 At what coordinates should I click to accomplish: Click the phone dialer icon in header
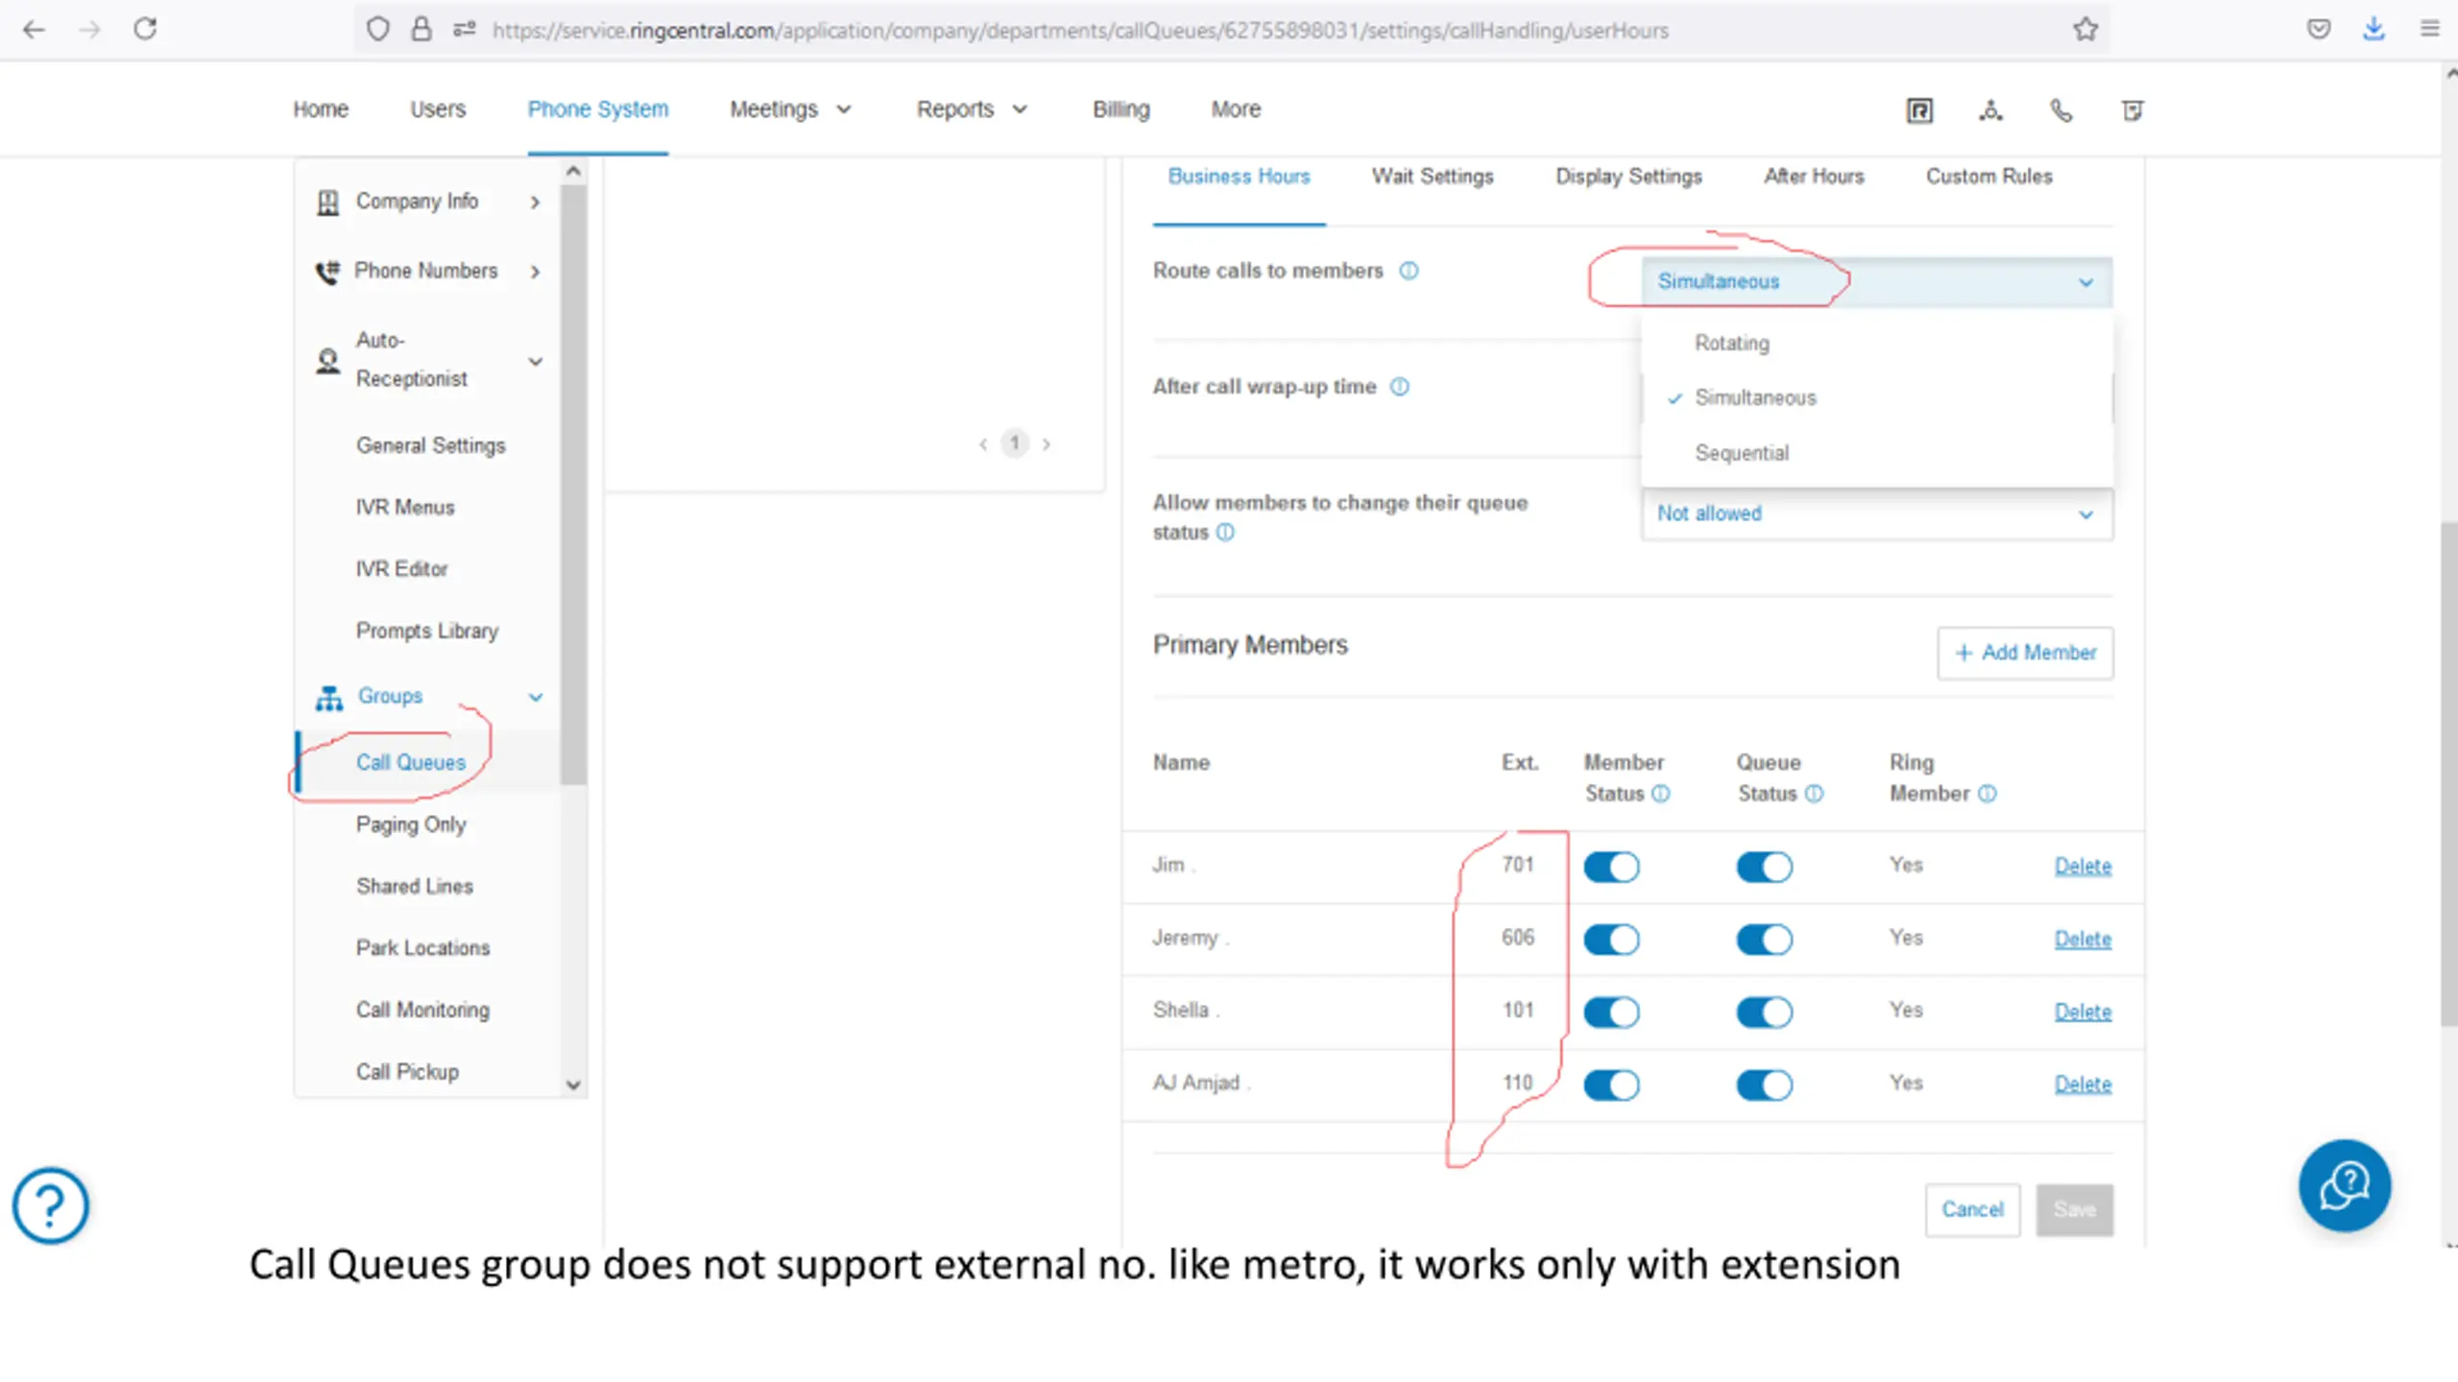[x=2060, y=110]
